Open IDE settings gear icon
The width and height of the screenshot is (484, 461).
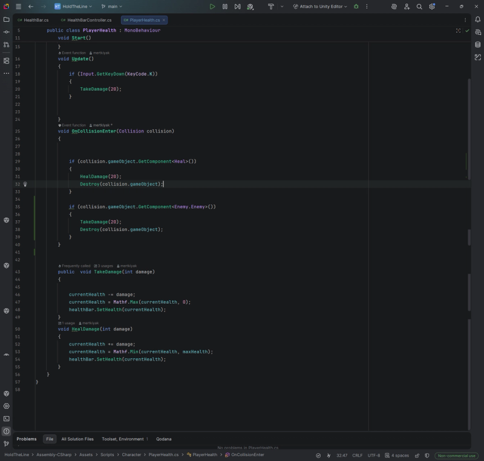[432, 7]
